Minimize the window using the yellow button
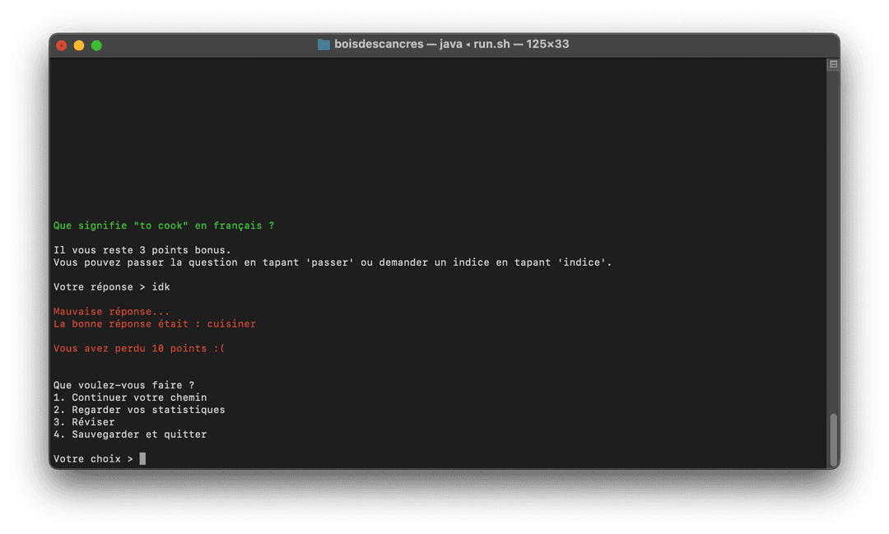The height and width of the screenshot is (534, 889). tap(79, 45)
